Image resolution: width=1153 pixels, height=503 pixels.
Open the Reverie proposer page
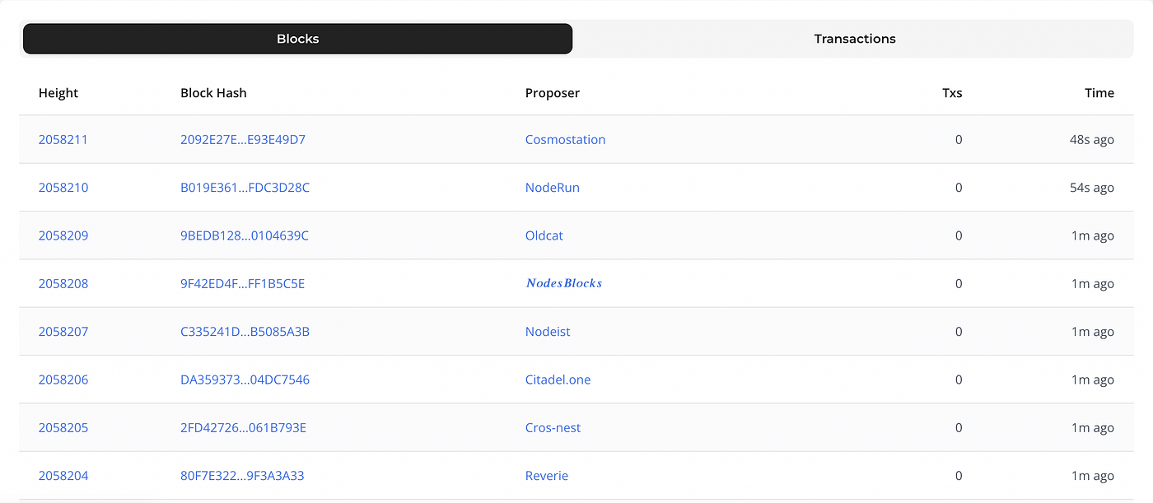(x=547, y=476)
